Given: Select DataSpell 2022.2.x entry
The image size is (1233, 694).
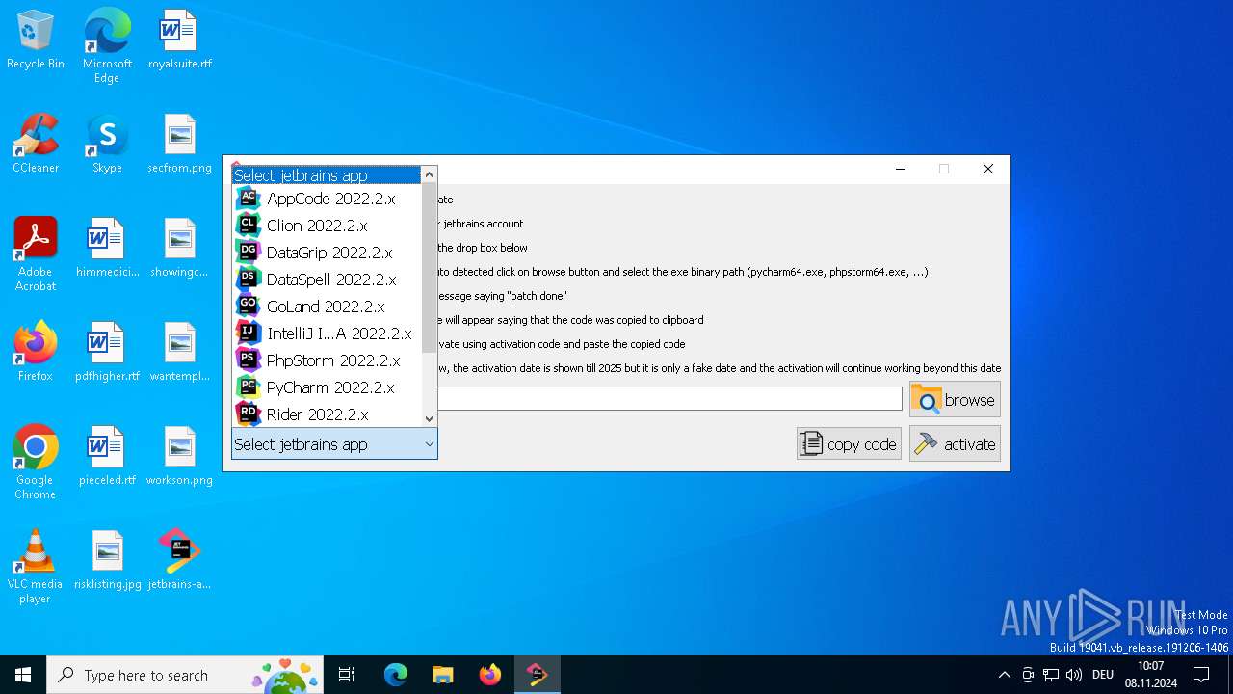Looking at the screenshot, I should (327, 280).
